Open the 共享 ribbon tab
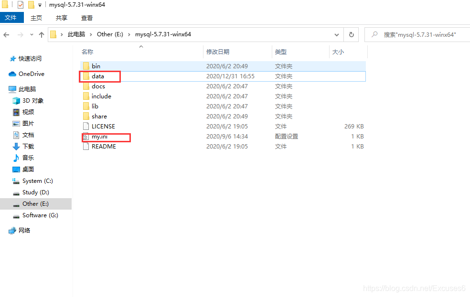Screen dimensions: 470x297 coord(62,18)
